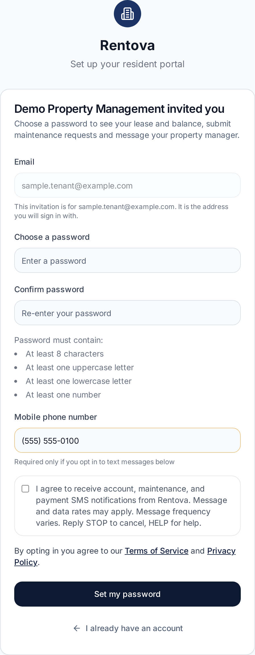Open the Privacy Policy link
Viewport: 255px width, 655px height.
pyautogui.click(x=125, y=556)
